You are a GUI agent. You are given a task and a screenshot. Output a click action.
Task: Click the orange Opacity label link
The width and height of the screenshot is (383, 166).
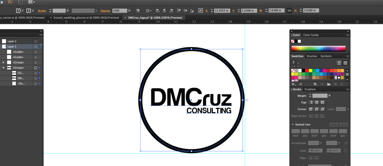tap(106, 11)
